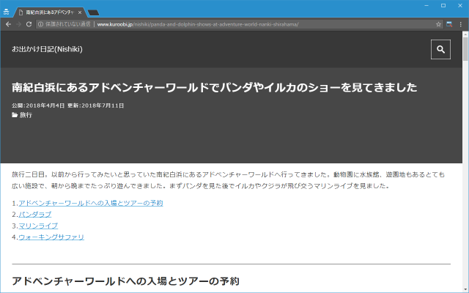
Task: Click the extension icon beside the star
Action: coord(449,24)
